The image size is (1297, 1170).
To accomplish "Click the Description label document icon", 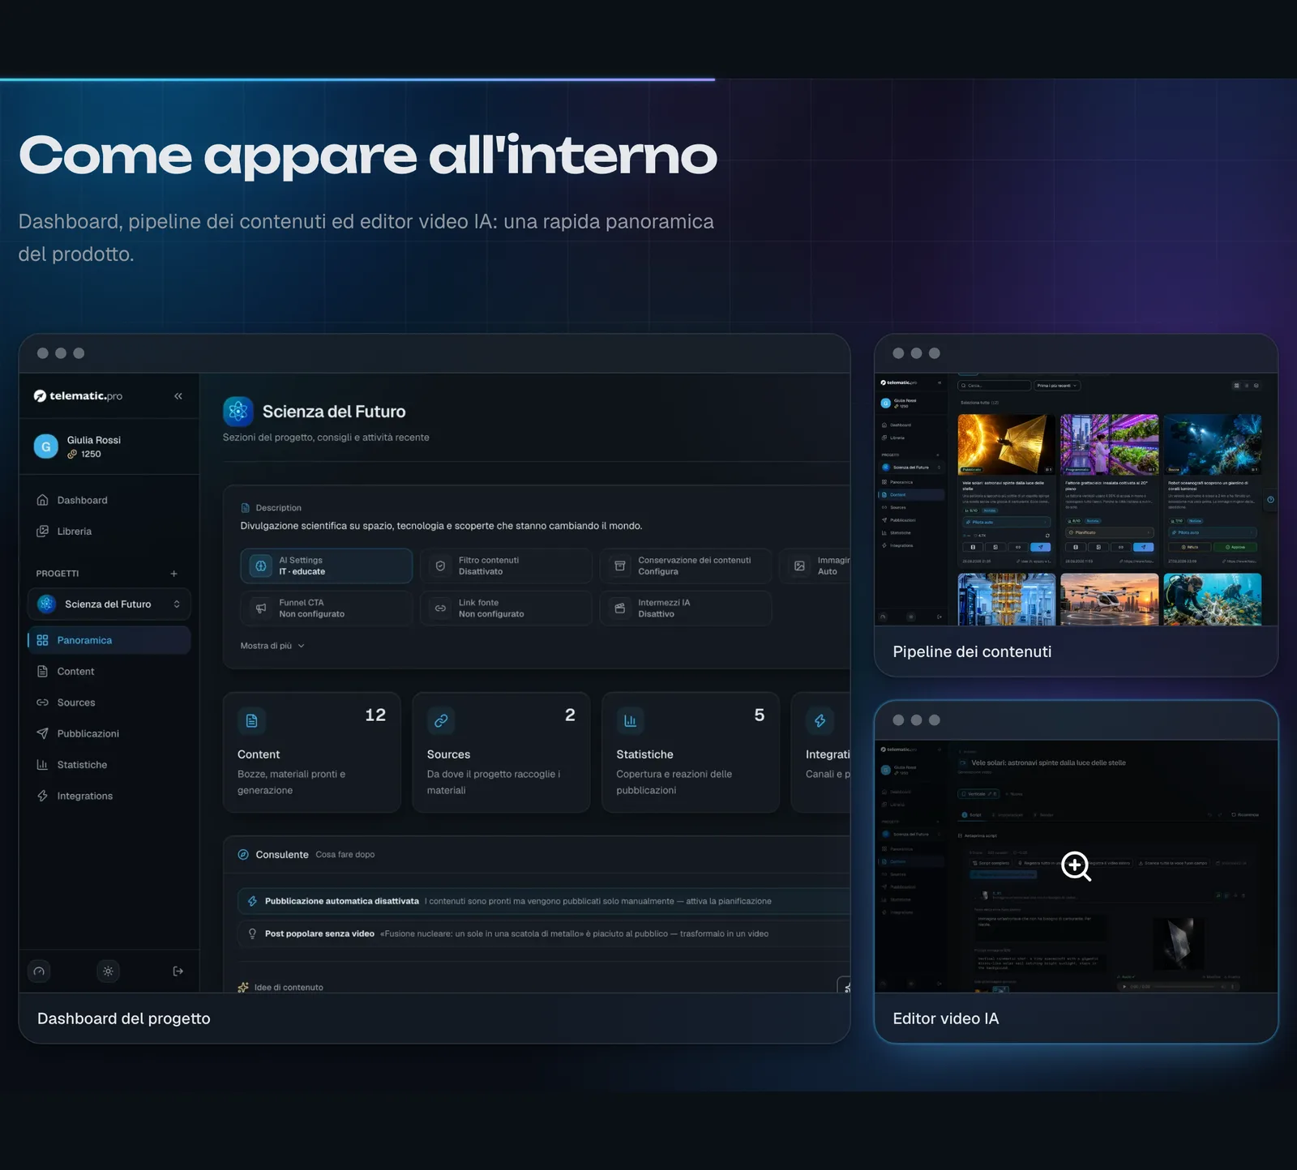I will pyautogui.click(x=246, y=508).
